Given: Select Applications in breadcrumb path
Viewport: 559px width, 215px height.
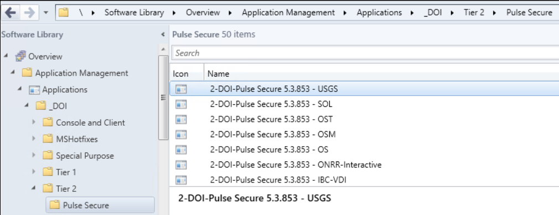Looking at the screenshot, I should [x=379, y=13].
